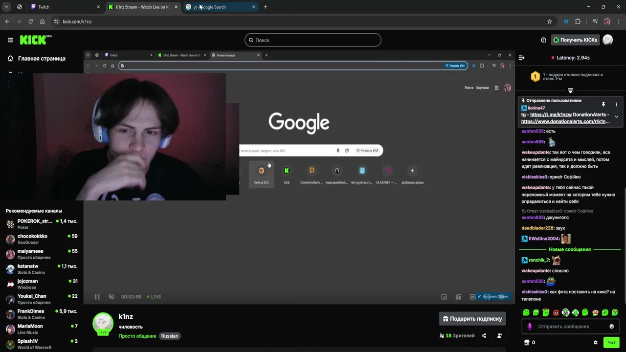Open recommended channel Youkai_Chan
The image size is (626, 352).
pyautogui.click(x=42, y=299)
